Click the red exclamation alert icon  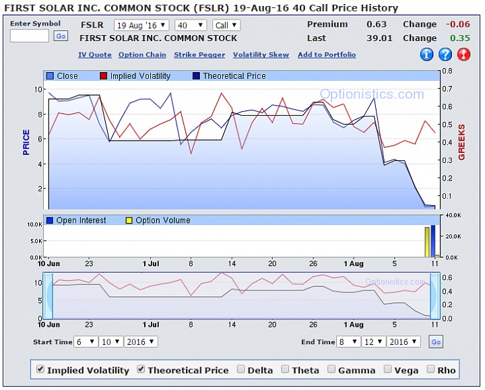[463, 55]
